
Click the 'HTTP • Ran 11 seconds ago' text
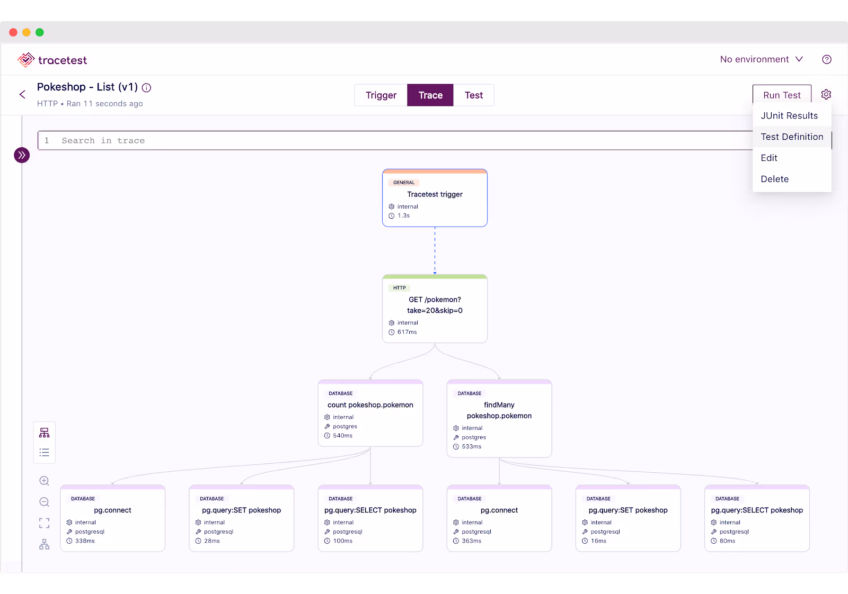point(90,104)
